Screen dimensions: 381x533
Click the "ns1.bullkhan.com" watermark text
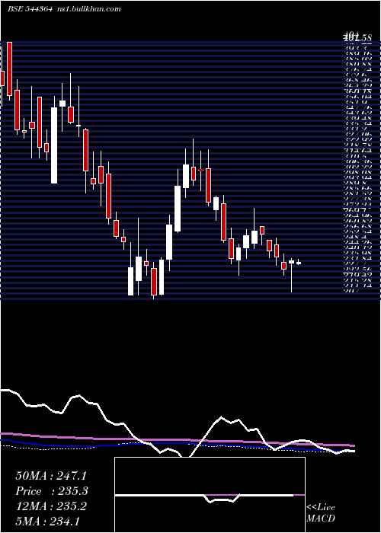(x=88, y=9)
